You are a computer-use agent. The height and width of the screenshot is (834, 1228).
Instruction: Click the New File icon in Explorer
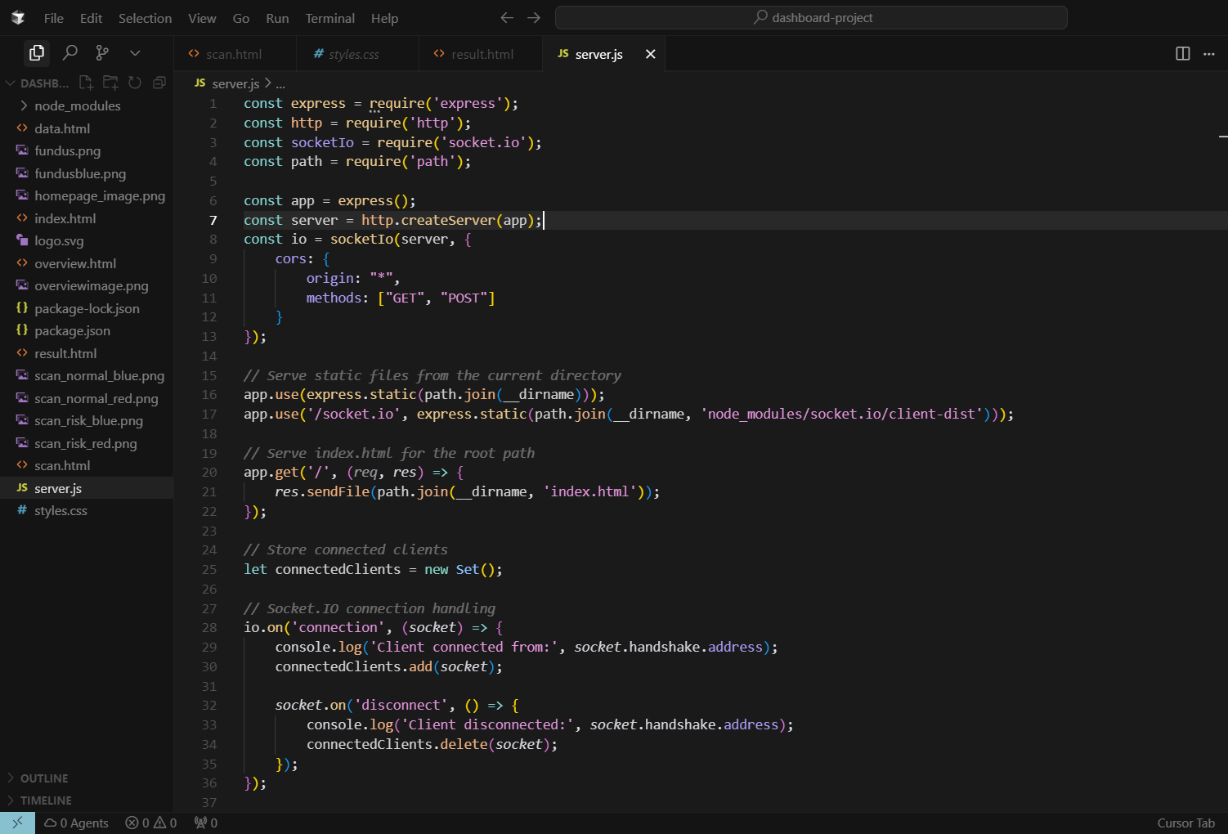(x=86, y=83)
